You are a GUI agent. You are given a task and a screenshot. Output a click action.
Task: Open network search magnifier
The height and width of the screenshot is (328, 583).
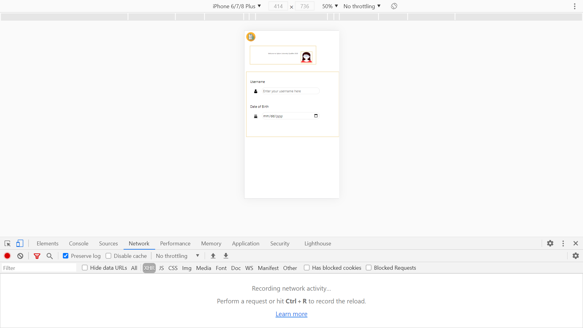click(50, 256)
